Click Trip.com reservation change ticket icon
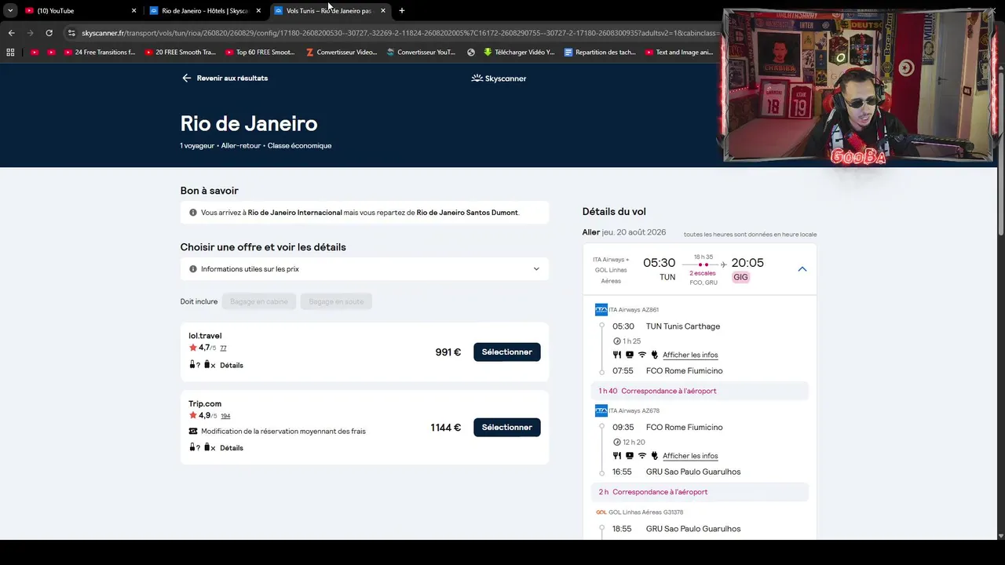Viewport: 1005px width, 565px height. tap(193, 431)
